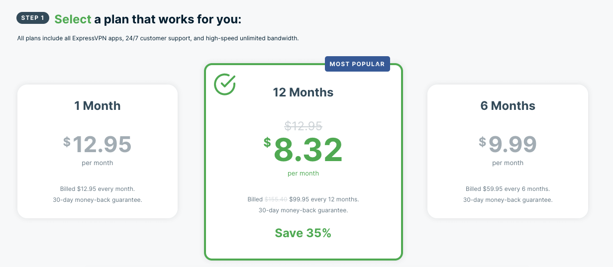Click '$99.95 every 12 months' billing text
The width and height of the screenshot is (613, 267).
click(324, 199)
